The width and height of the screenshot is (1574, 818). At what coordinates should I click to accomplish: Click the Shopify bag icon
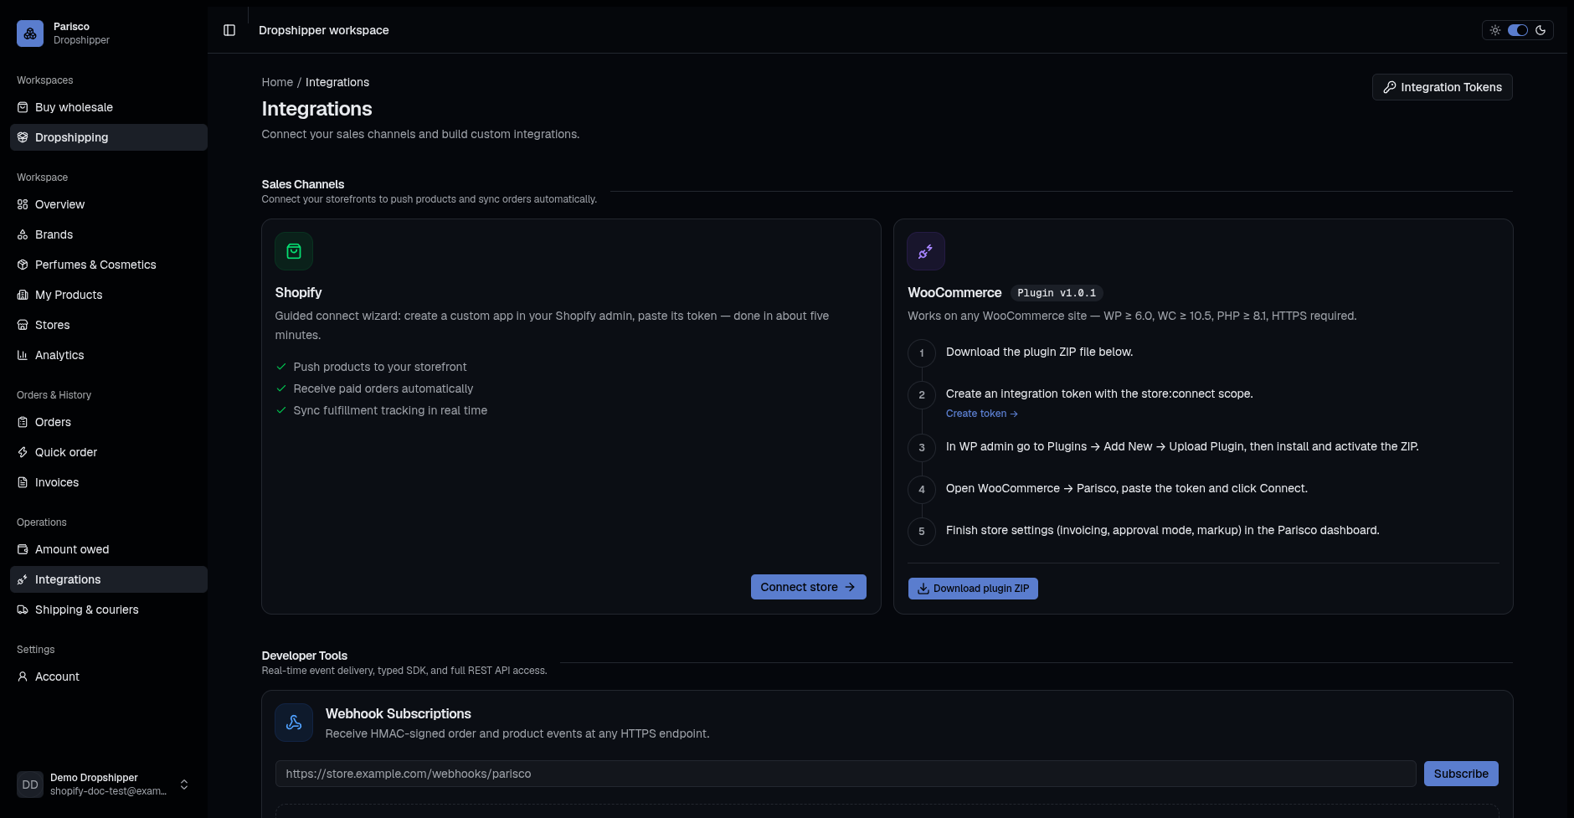pos(294,251)
